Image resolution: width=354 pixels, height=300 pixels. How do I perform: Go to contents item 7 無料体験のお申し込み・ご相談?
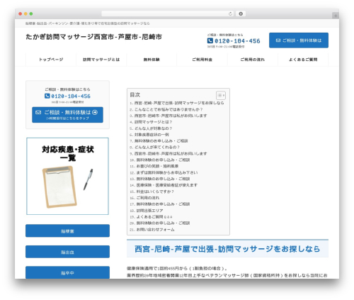(161, 141)
